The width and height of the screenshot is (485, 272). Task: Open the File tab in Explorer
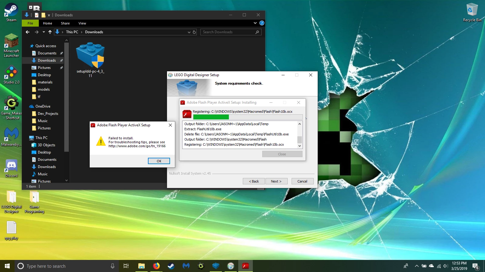[30, 23]
